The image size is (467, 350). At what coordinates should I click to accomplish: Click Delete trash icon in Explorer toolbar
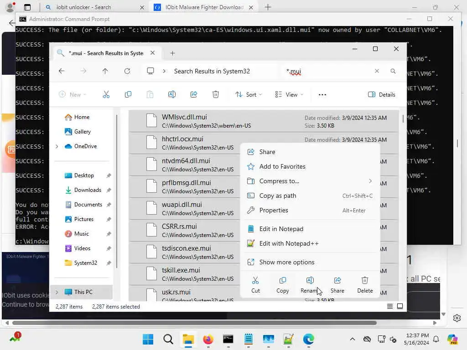216,95
